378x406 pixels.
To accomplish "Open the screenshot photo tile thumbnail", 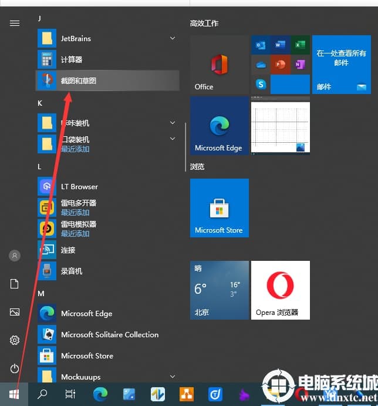I will click(x=281, y=126).
